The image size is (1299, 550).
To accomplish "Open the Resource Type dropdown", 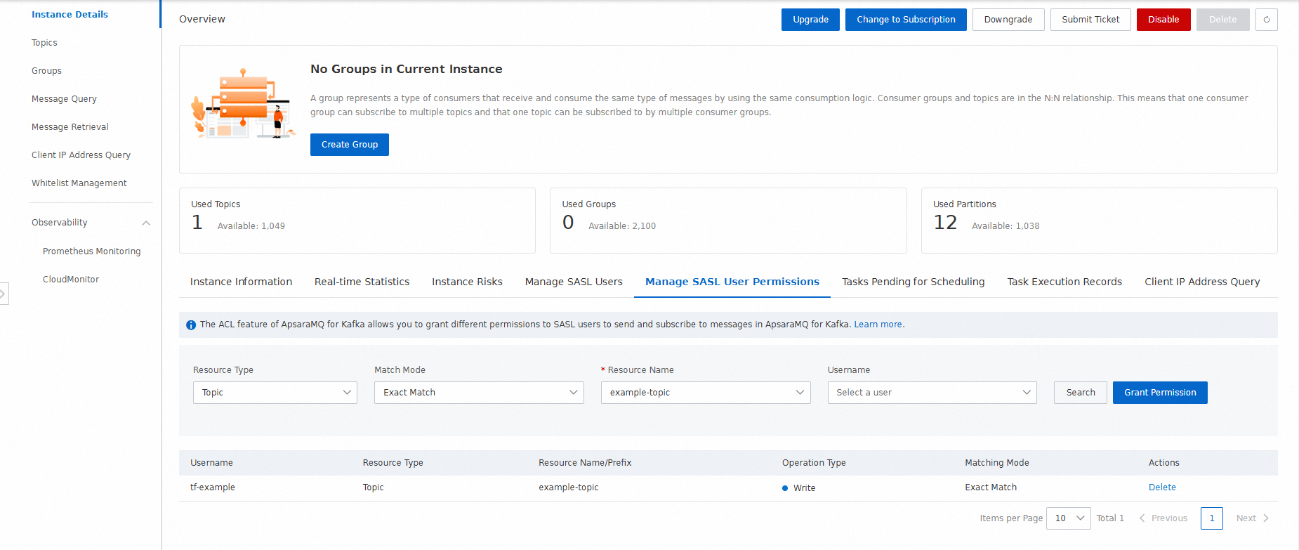I will [x=275, y=393].
